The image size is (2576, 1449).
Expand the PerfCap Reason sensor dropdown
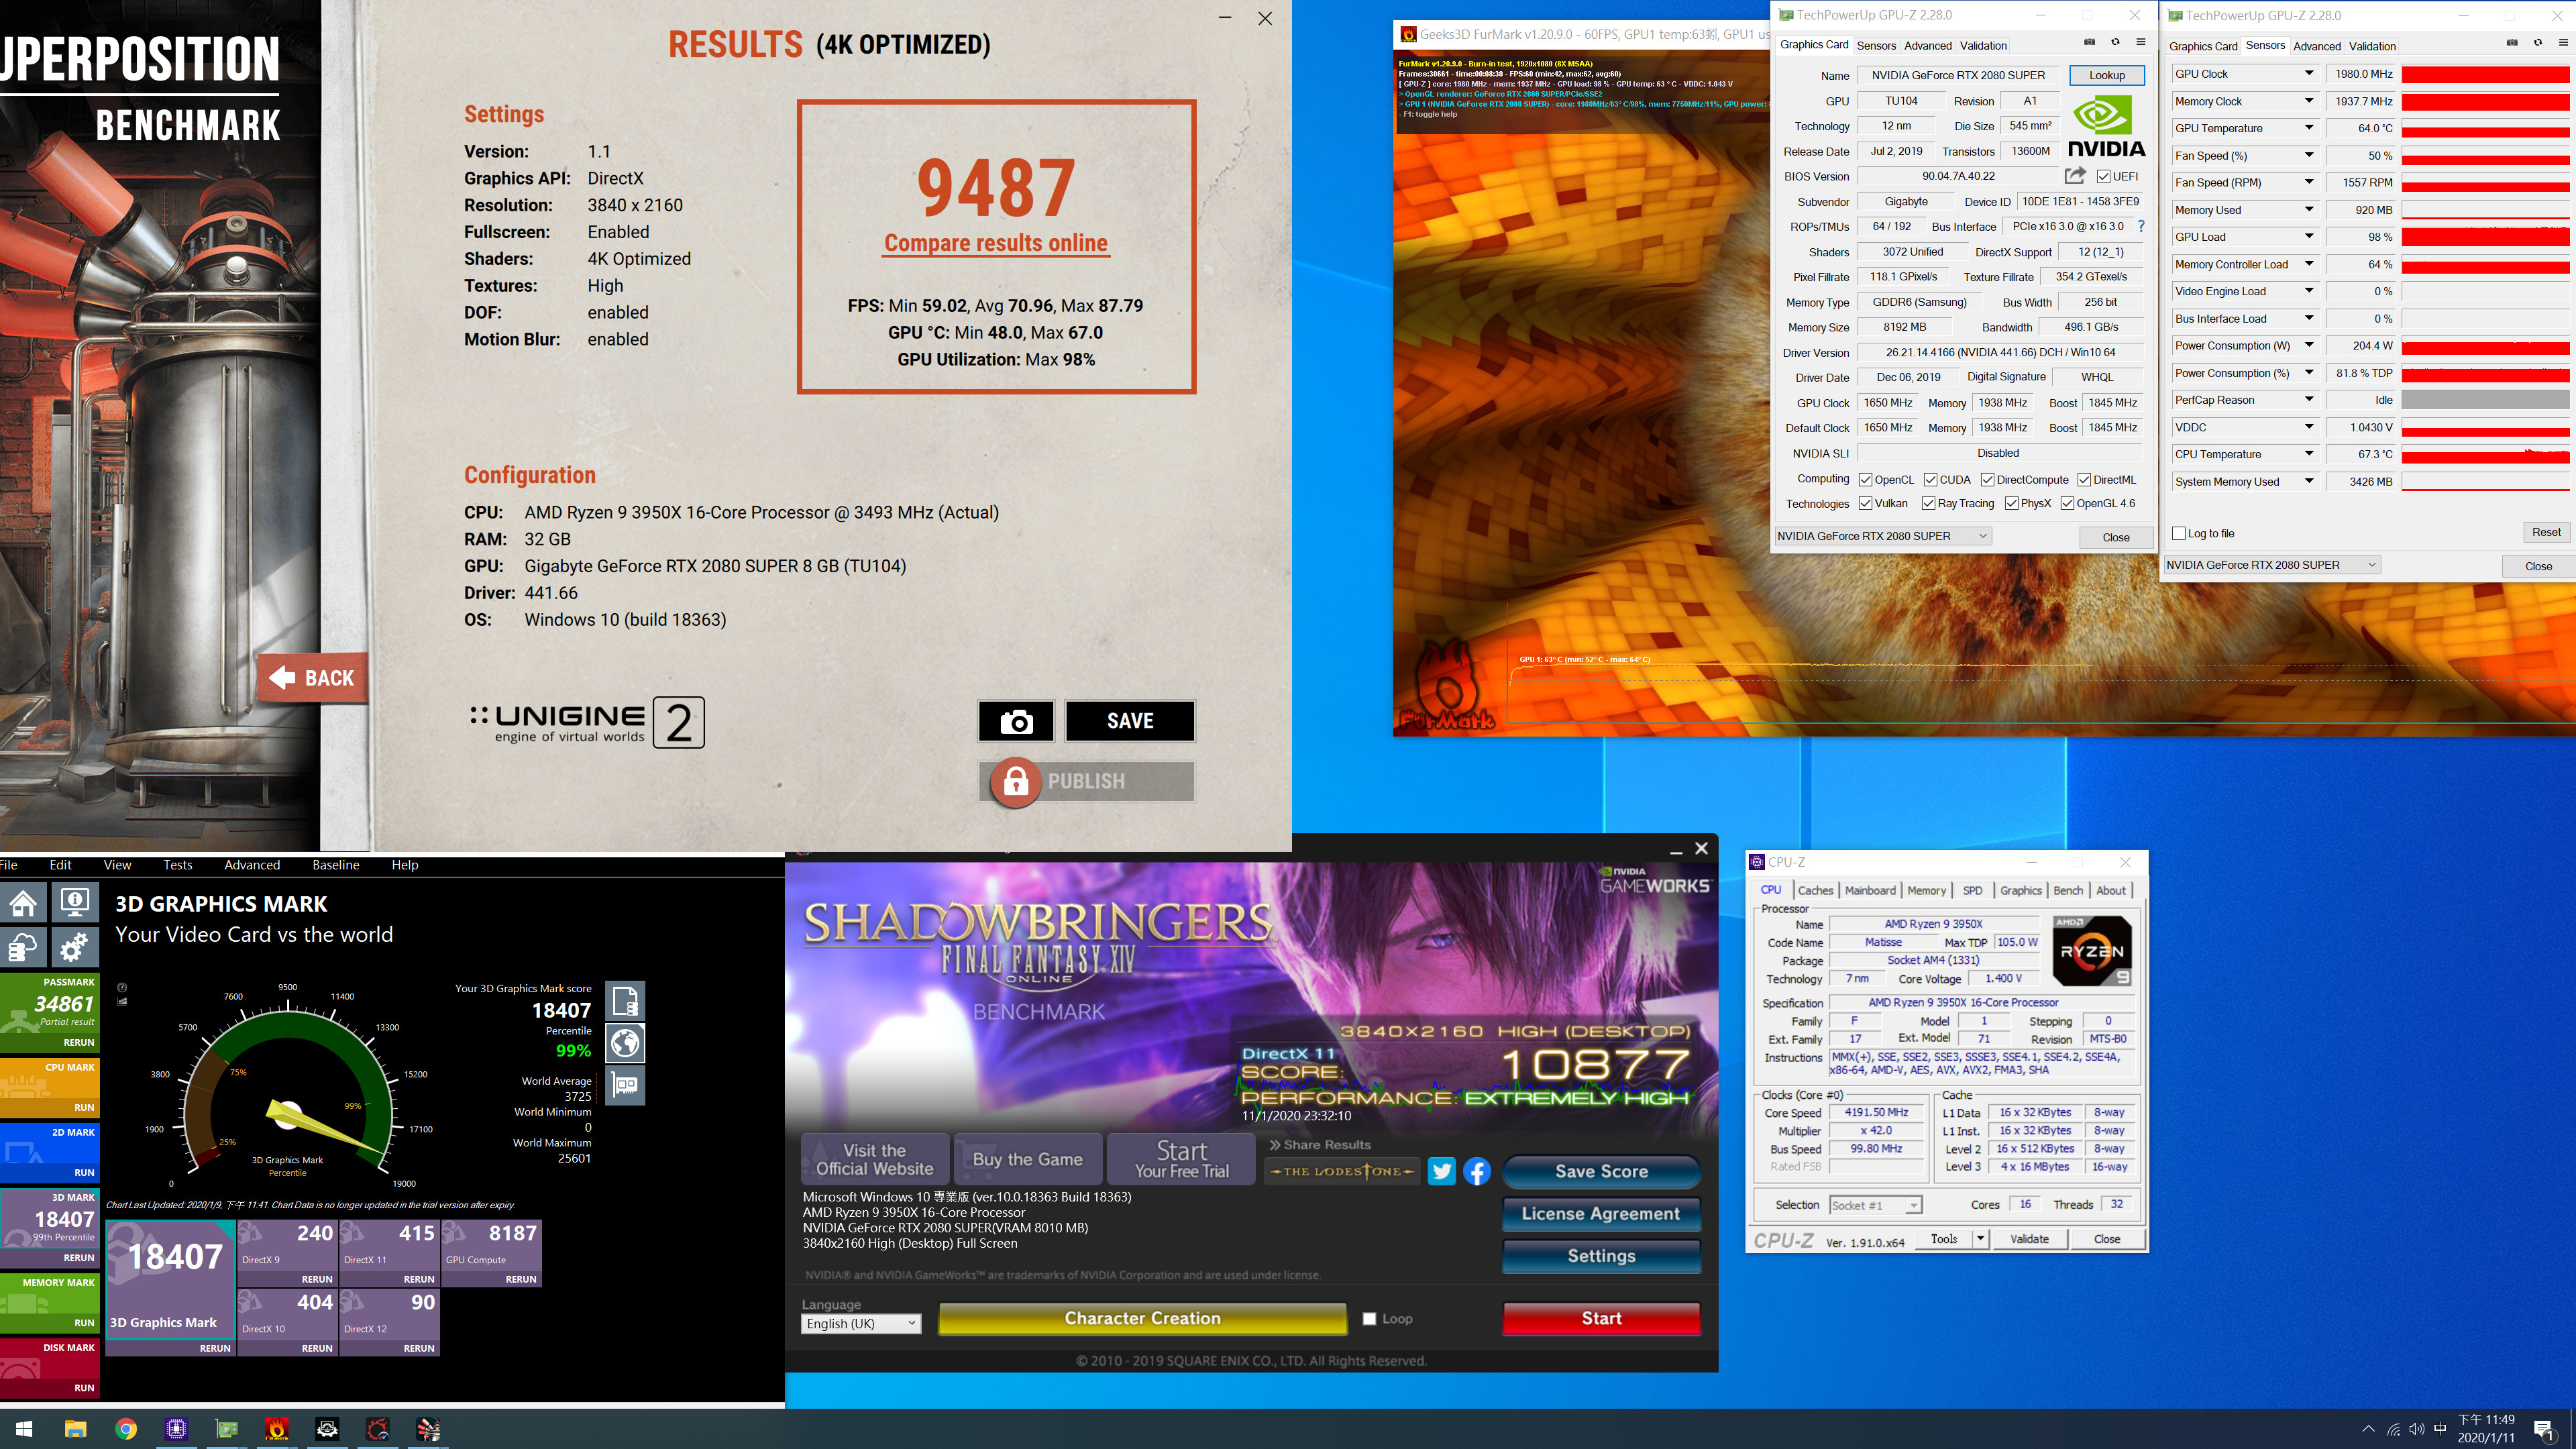2308,400
